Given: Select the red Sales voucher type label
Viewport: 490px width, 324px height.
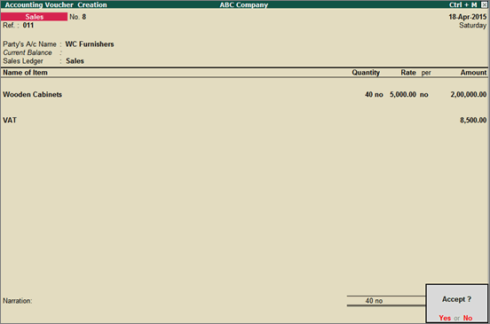Looking at the screenshot, I should pyautogui.click(x=34, y=17).
